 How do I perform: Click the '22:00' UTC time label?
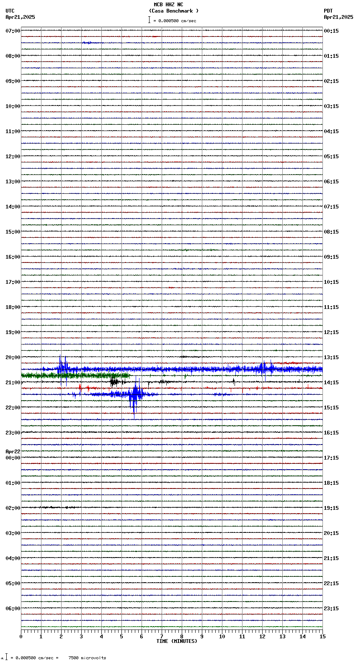(x=13, y=408)
